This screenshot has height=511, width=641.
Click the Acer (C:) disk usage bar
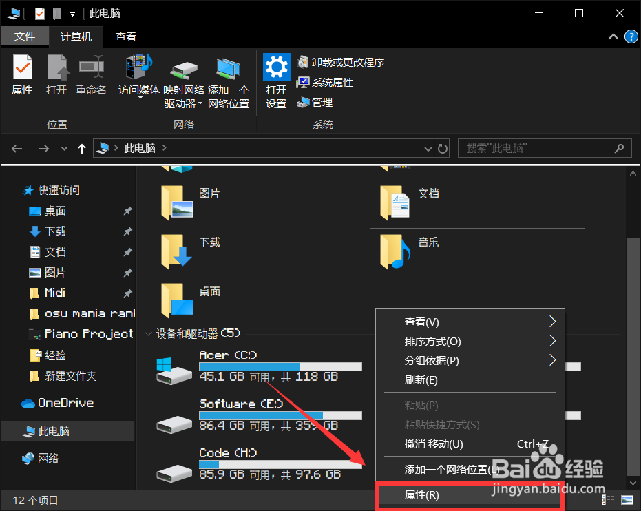tap(280, 366)
